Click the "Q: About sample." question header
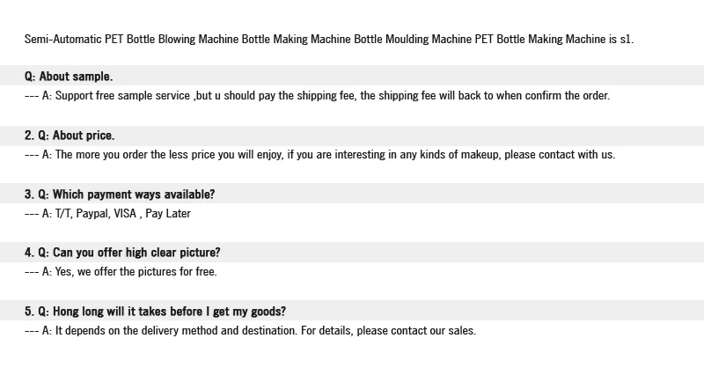 (x=69, y=77)
